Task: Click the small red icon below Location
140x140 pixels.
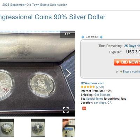Action: click(84, 108)
